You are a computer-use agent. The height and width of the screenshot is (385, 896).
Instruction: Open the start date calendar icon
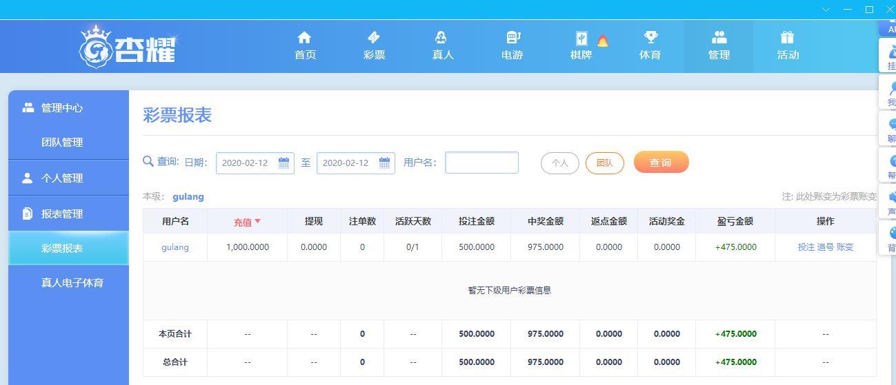coord(283,163)
